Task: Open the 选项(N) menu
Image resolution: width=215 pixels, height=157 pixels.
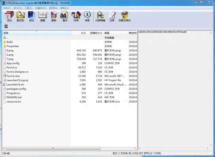Action: click(x=53, y=8)
